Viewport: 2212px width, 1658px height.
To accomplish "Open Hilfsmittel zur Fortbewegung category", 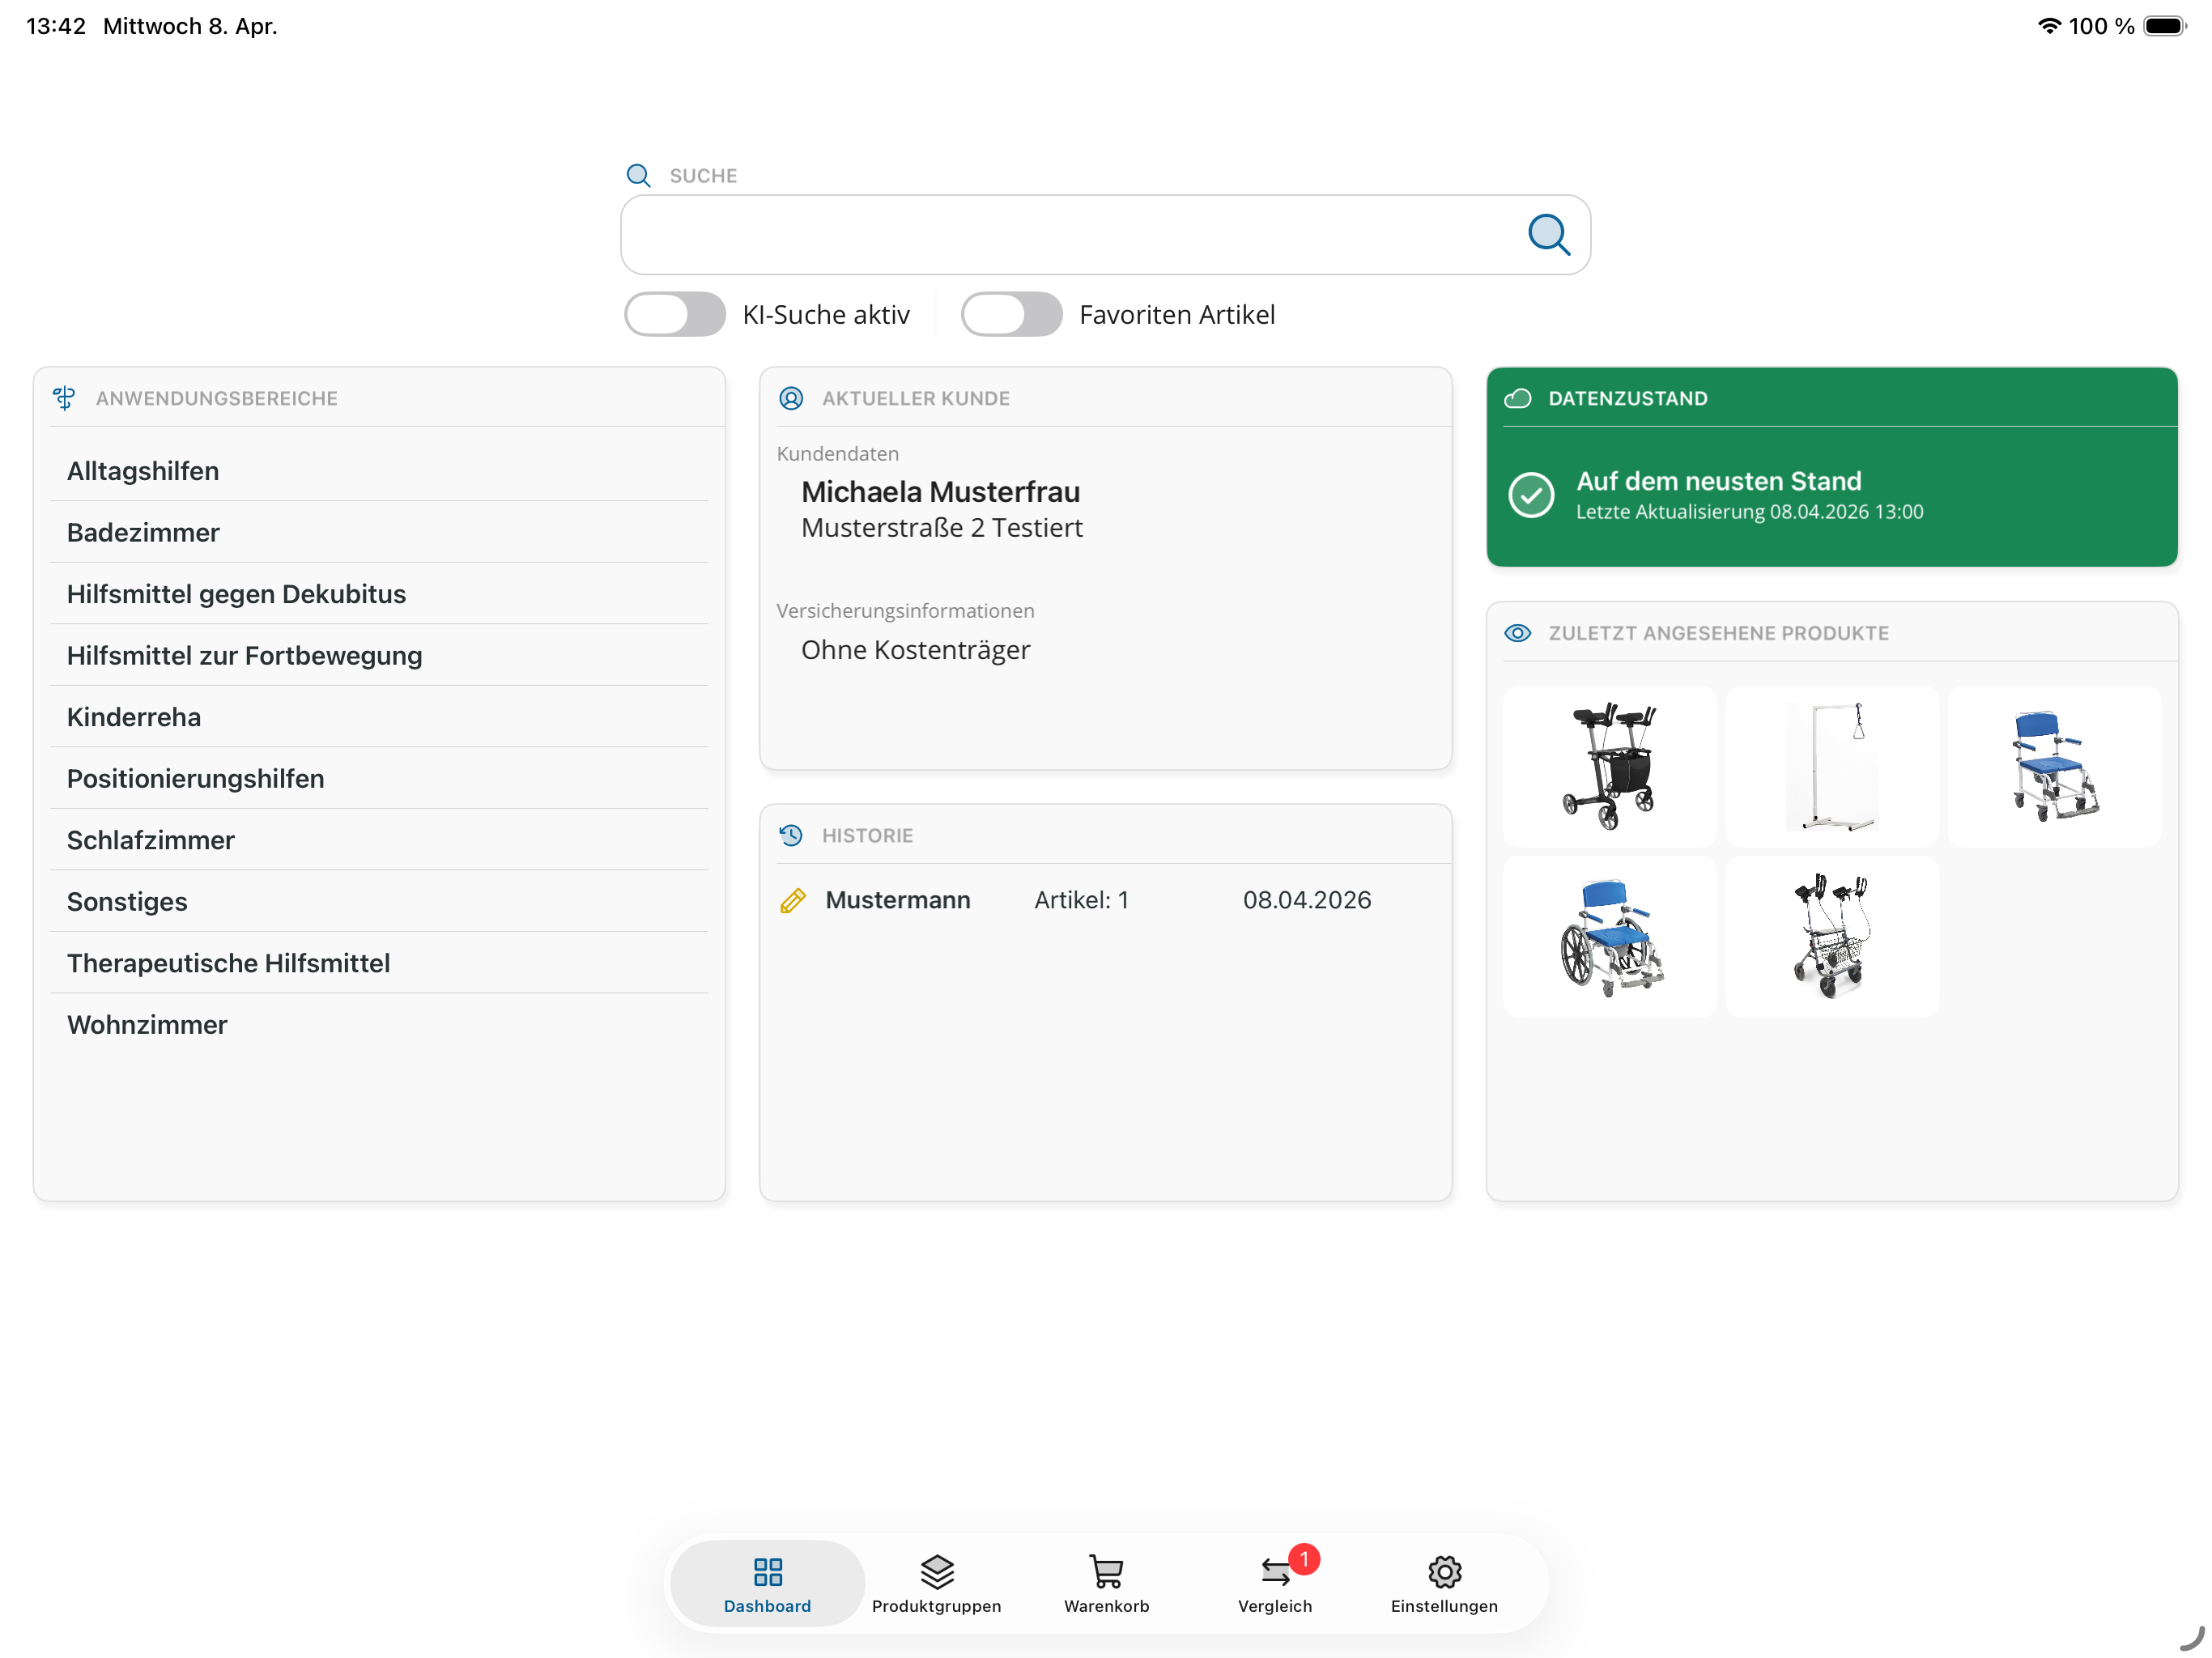I will [379, 656].
